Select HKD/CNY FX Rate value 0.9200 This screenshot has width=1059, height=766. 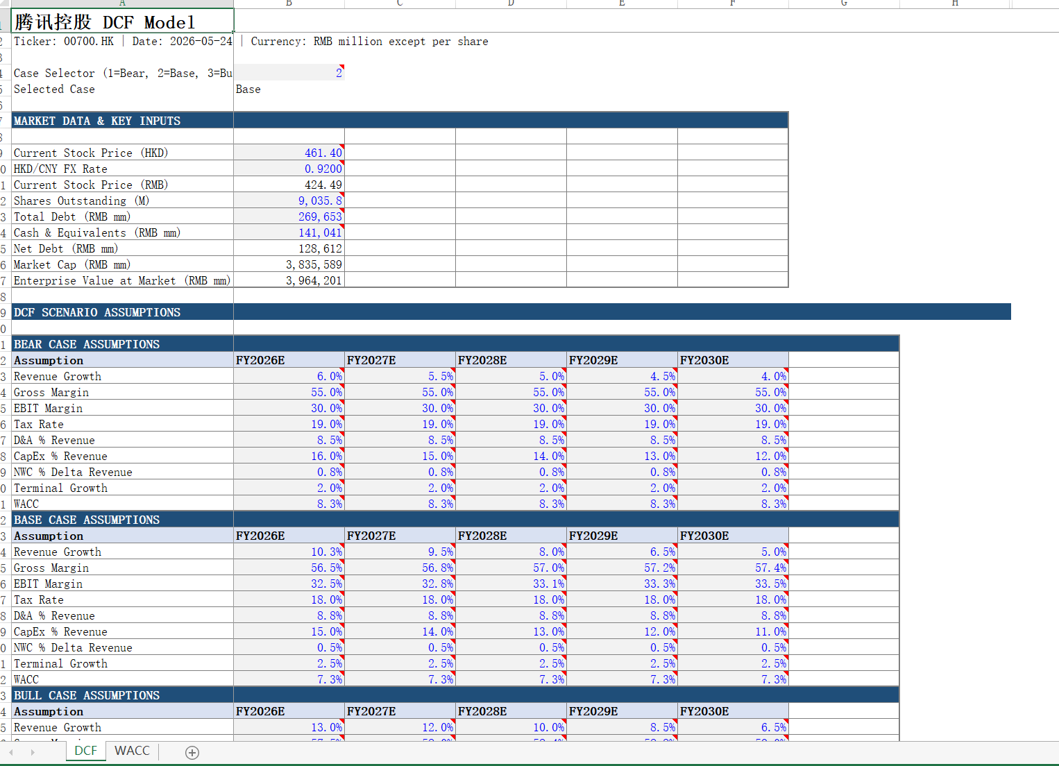[289, 169]
